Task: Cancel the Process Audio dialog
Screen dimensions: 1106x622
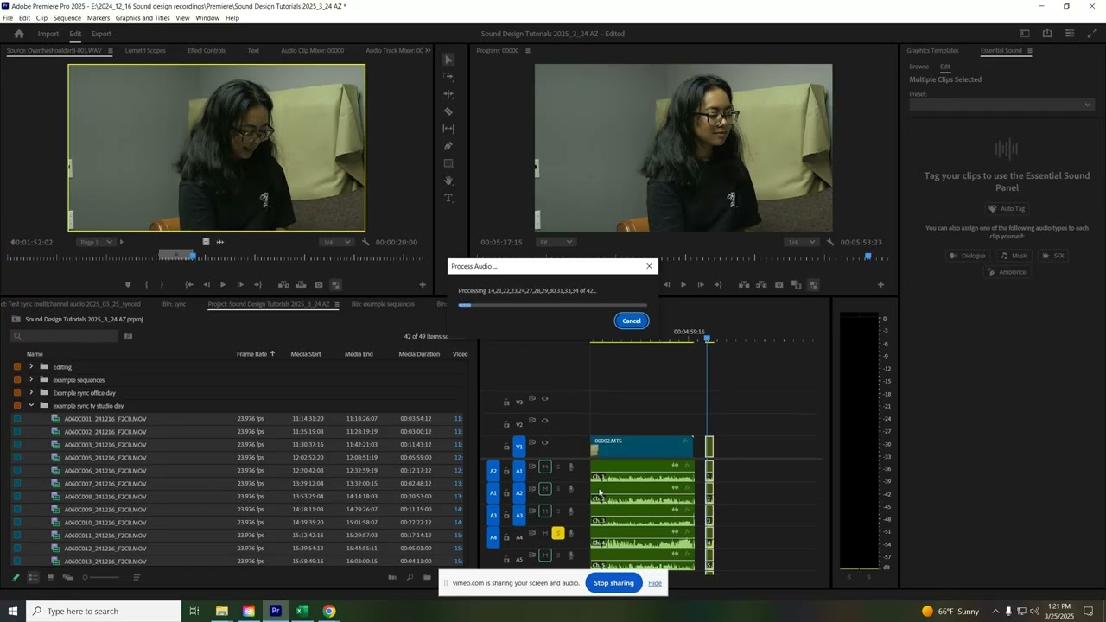Action: point(632,321)
